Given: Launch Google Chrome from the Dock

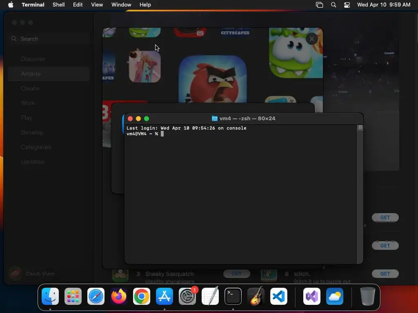Looking at the screenshot, I should 142,296.
